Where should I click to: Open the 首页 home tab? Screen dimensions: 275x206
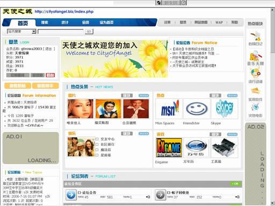23,23
